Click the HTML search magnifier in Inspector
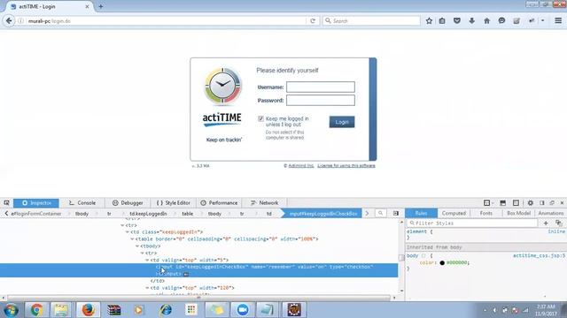 point(380,214)
